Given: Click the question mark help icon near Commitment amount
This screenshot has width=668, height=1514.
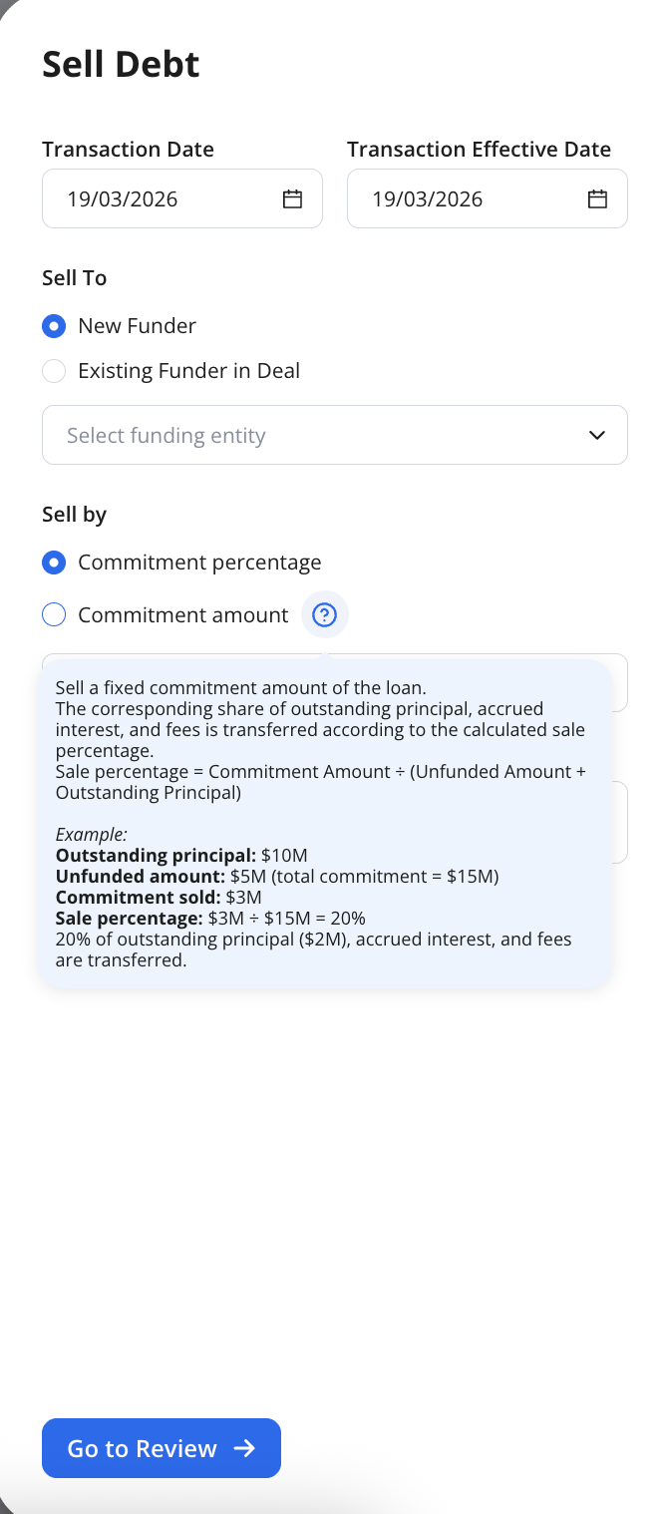Looking at the screenshot, I should pos(324,614).
